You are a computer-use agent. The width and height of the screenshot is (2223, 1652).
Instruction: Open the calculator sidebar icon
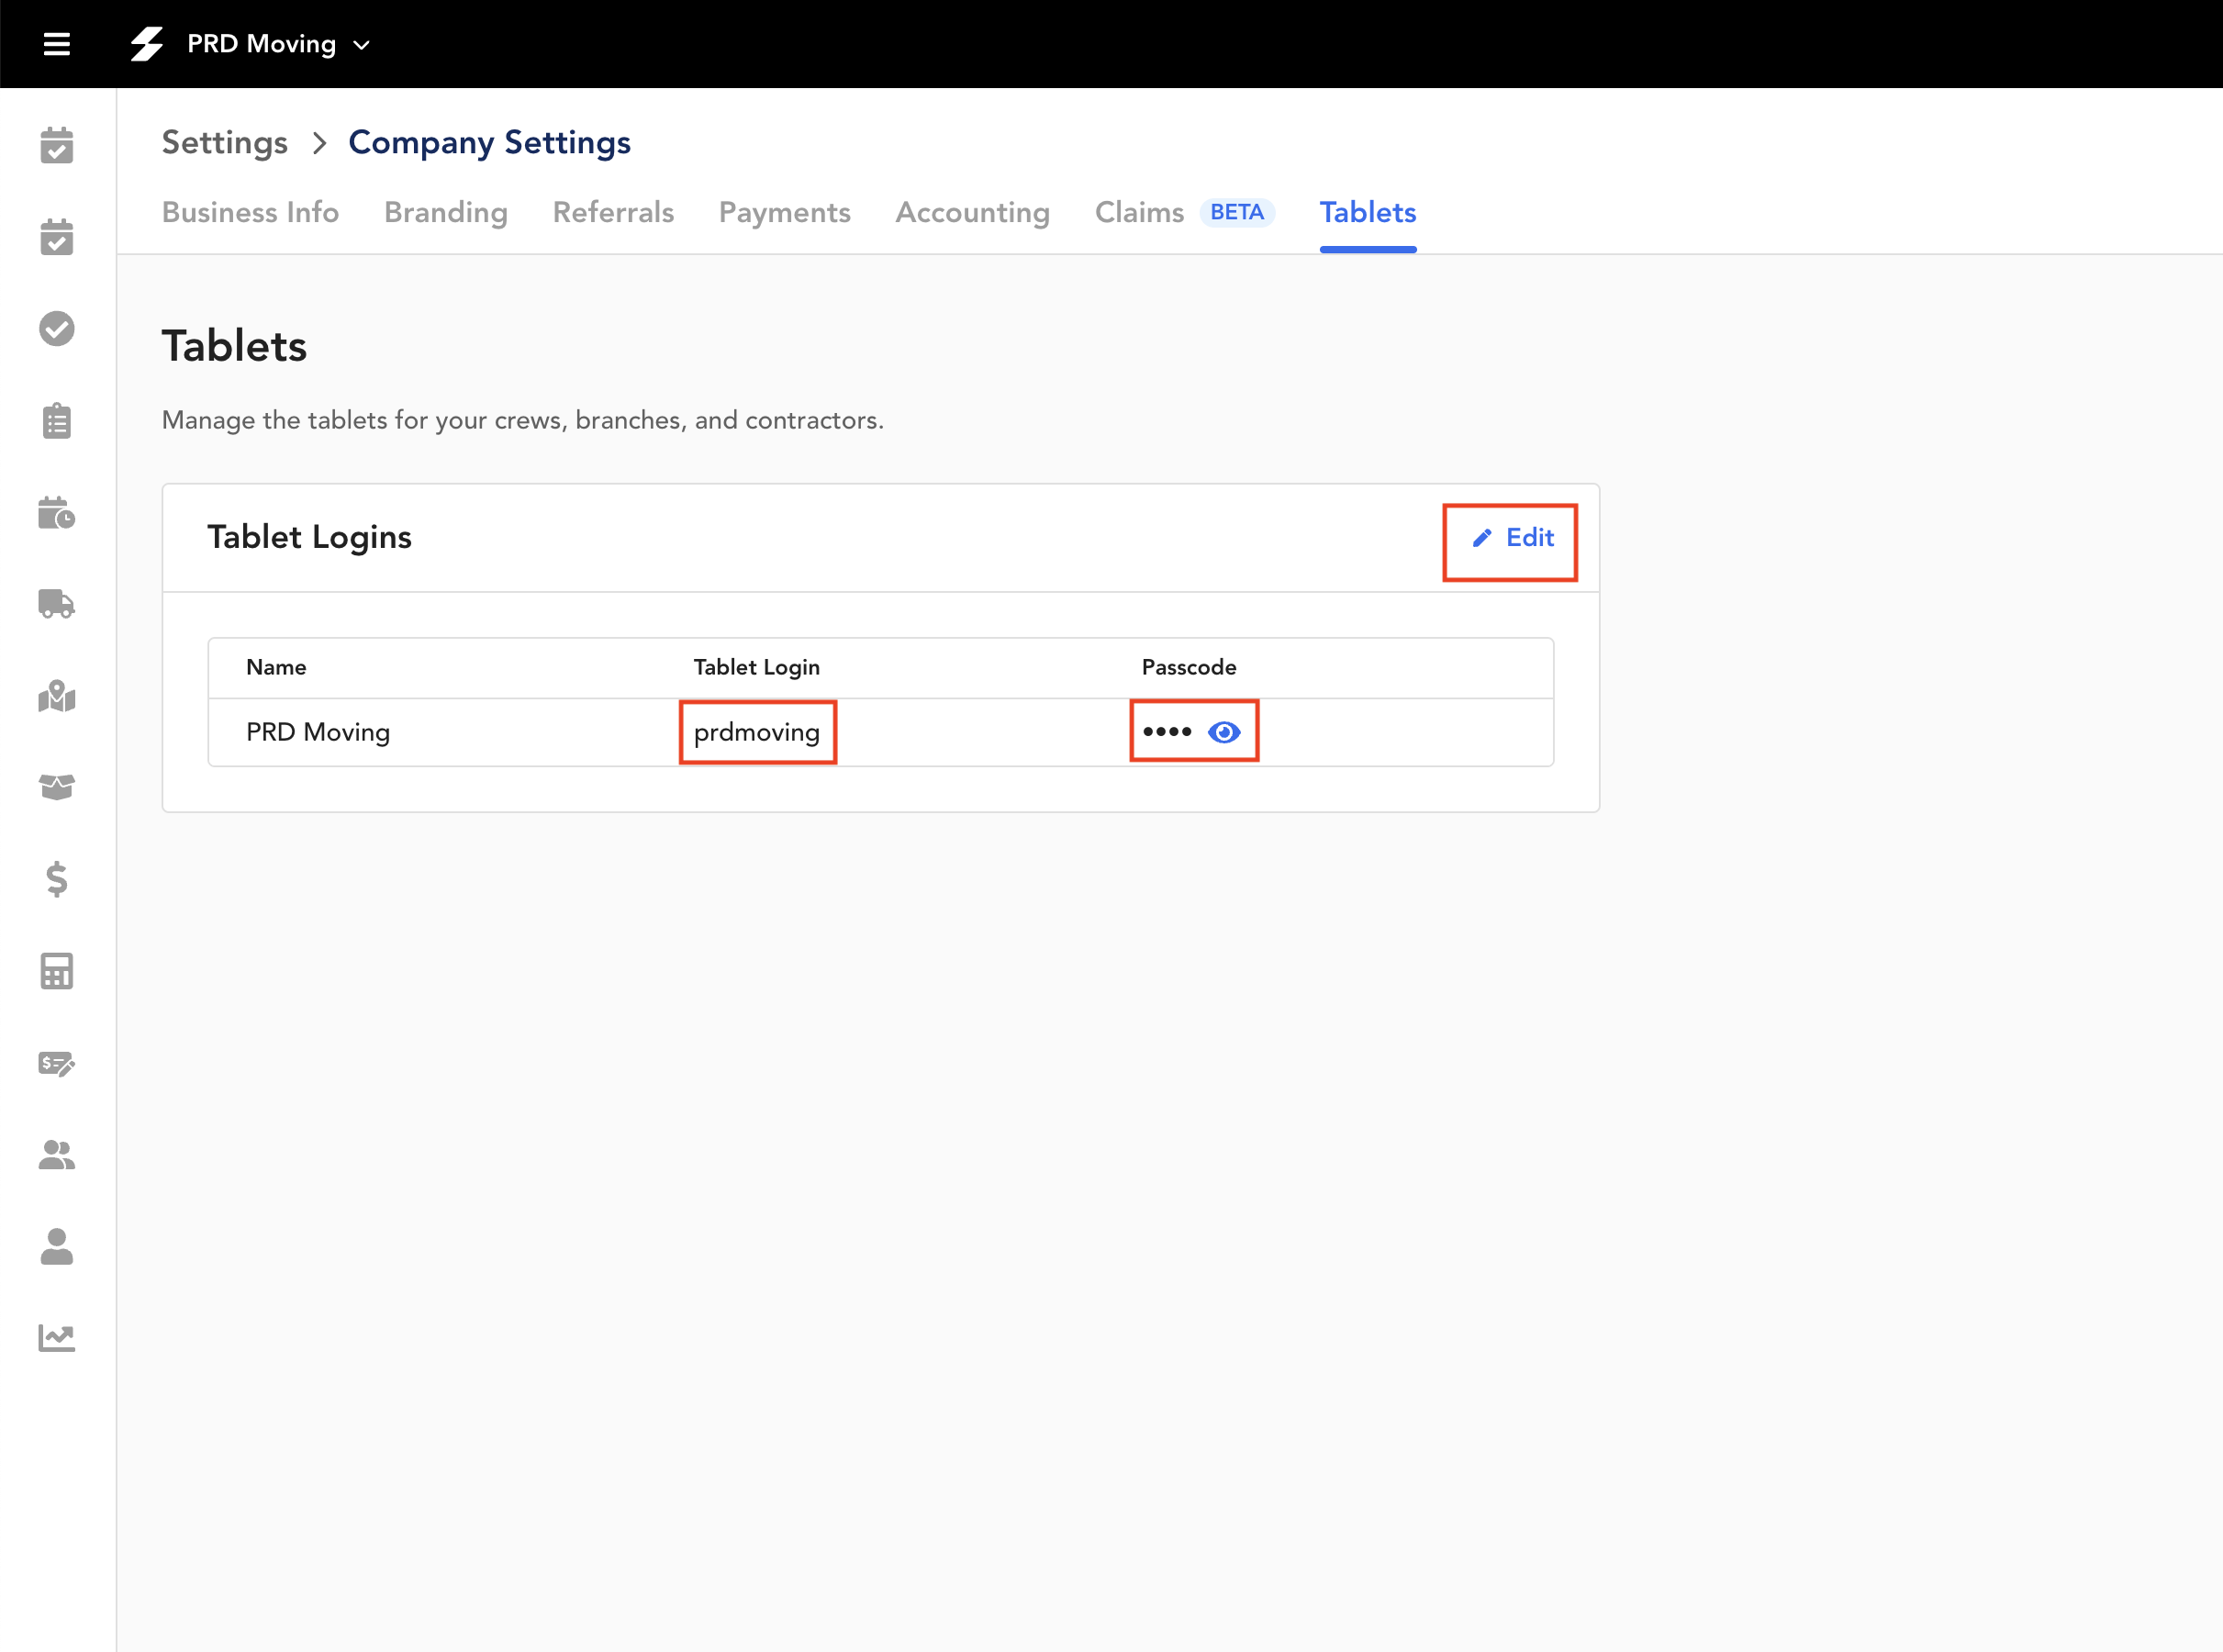coord(57,971)
